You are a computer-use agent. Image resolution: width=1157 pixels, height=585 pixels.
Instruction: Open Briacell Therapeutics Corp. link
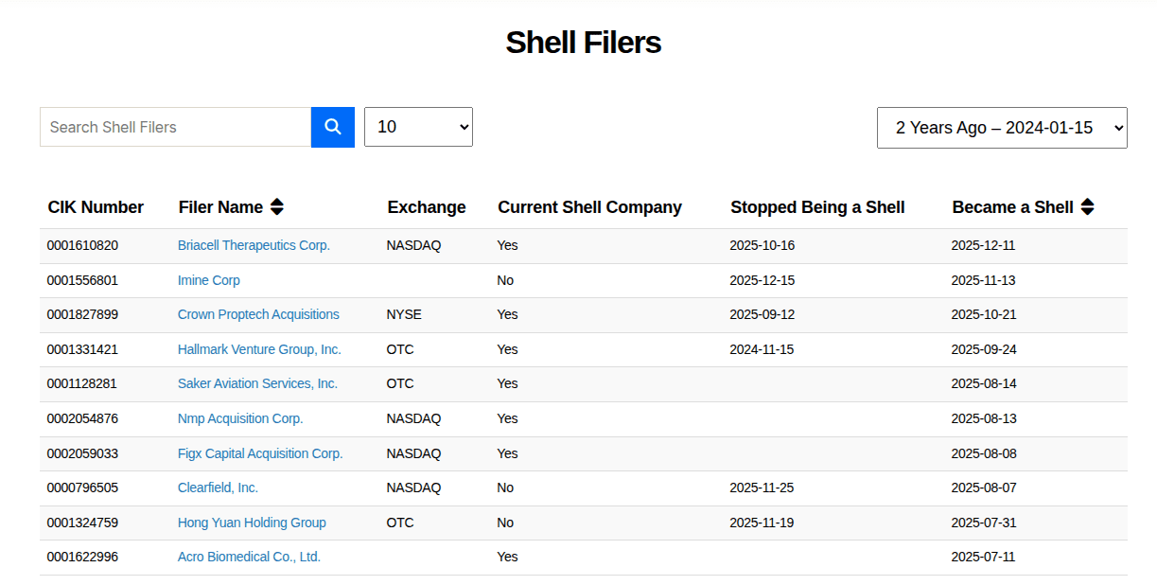[254, 245]
